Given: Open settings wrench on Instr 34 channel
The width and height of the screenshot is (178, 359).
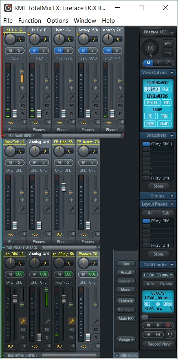Looking at the screenshot, I should click(71, 97).
